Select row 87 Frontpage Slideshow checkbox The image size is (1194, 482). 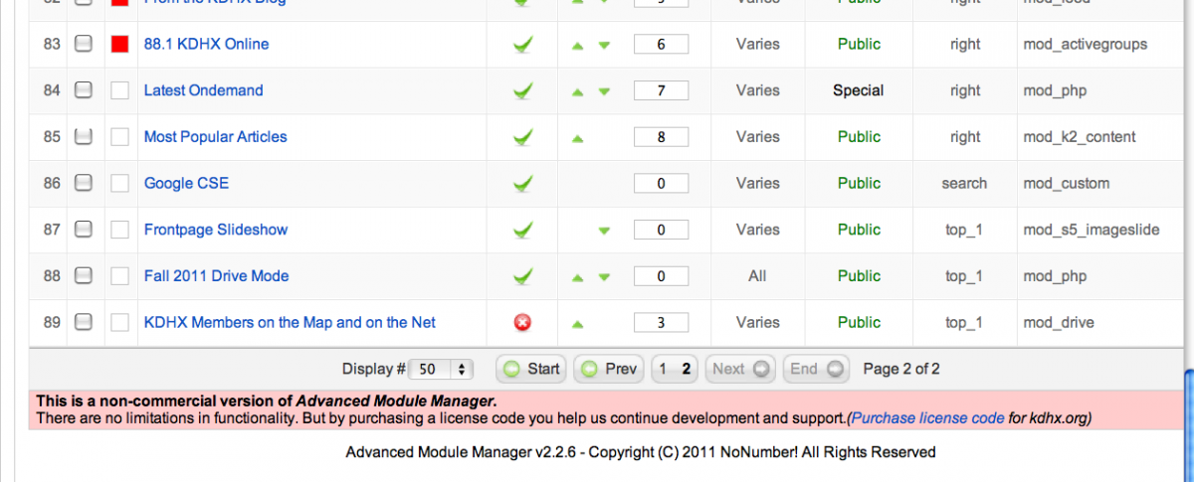(x=84, y=230)
